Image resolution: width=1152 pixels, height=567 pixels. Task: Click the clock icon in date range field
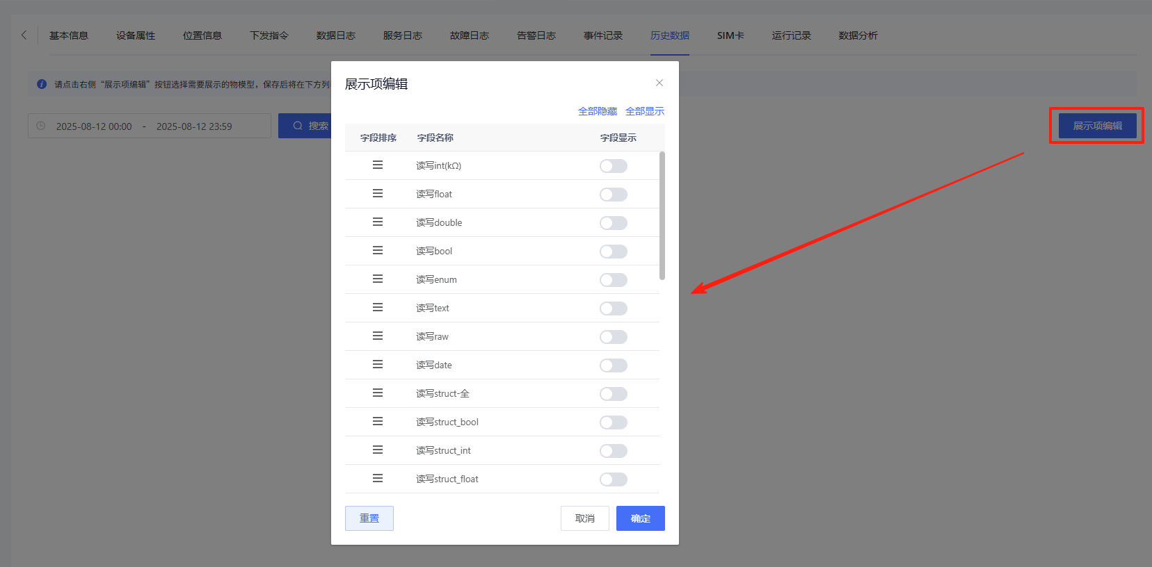click(x=41, y=126)
